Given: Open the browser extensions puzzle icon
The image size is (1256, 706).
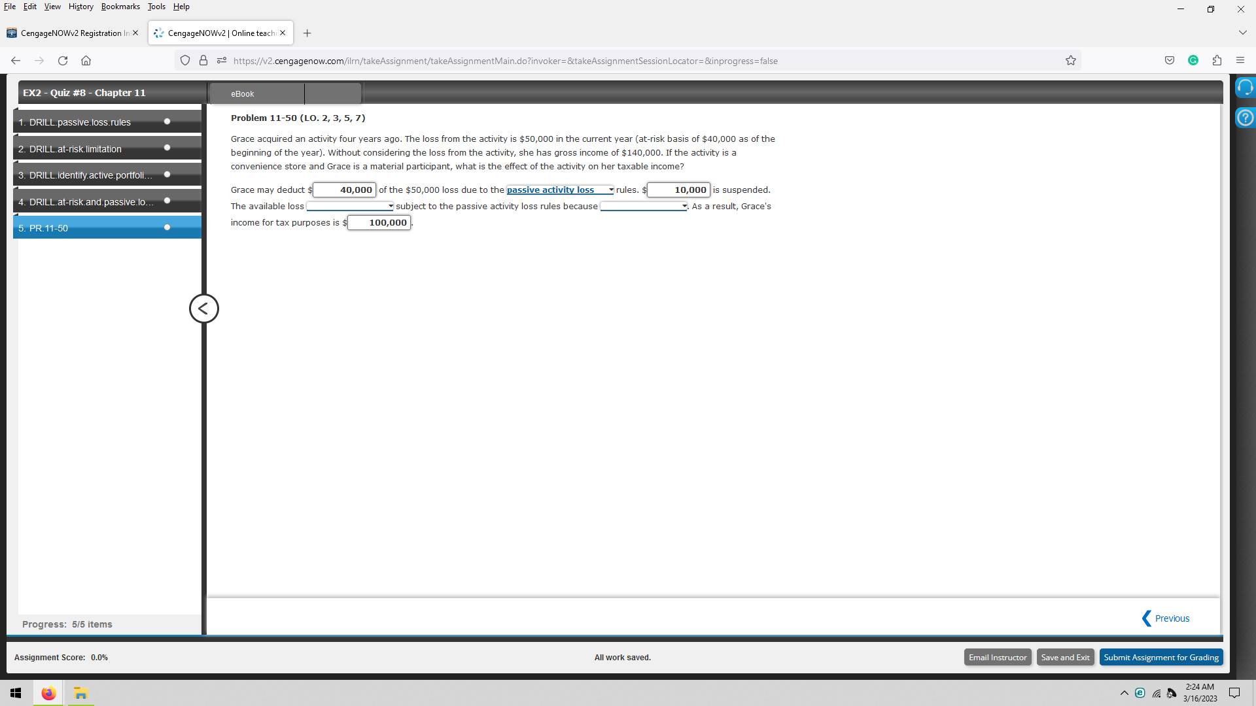Looking at the screenshot, I should (x=1217, y=60).
